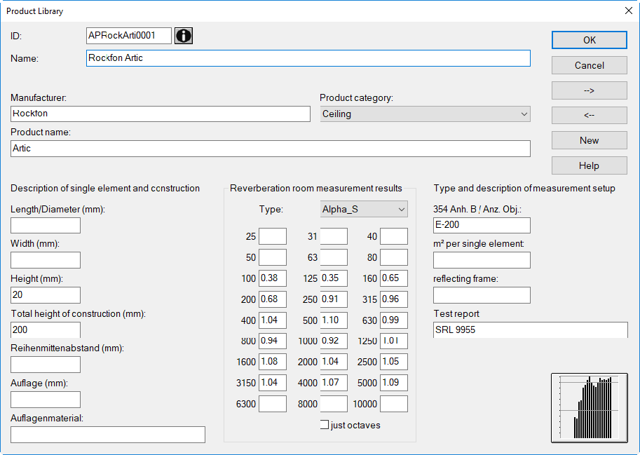Click the 63 Hz value field
Viewport: 640px width, 455px height.
tap(334, 257)
